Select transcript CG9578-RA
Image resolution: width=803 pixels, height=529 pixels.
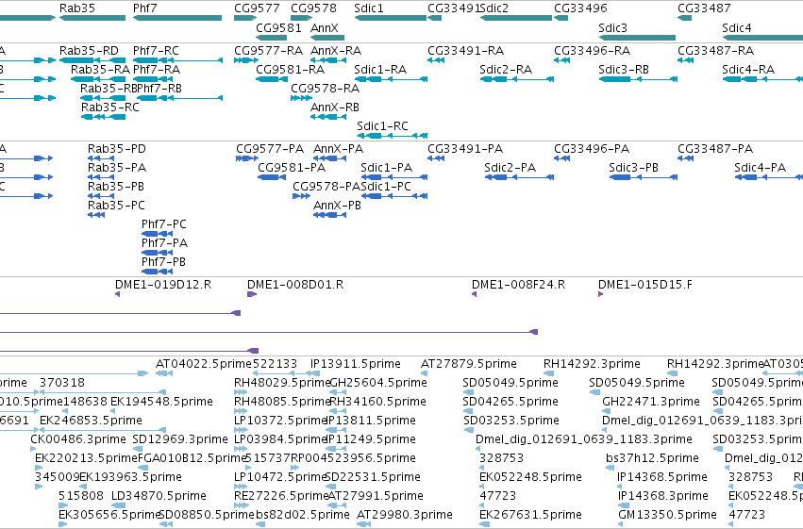326,89
